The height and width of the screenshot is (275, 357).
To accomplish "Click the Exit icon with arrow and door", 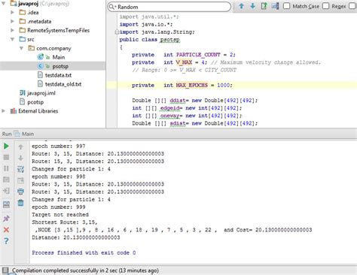I will tap(6, 191).
